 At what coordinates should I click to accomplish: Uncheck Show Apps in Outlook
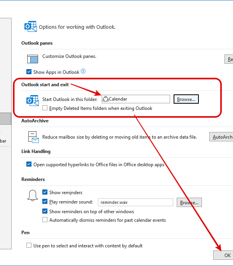pos(29,71)
